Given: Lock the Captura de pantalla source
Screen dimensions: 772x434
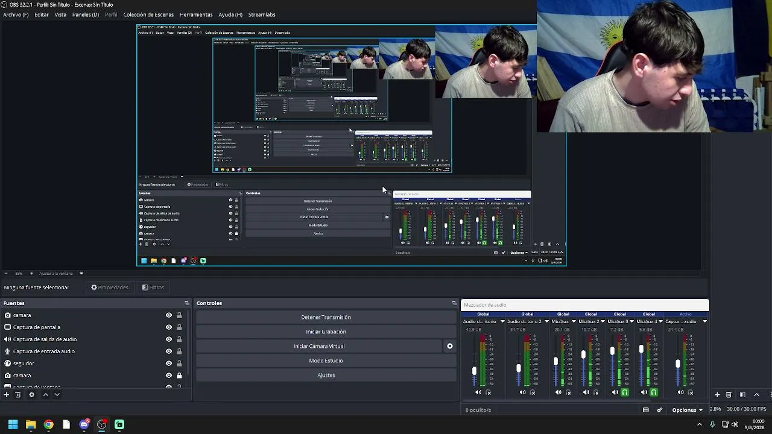Looking at the screenshot, I should [179, 327].
